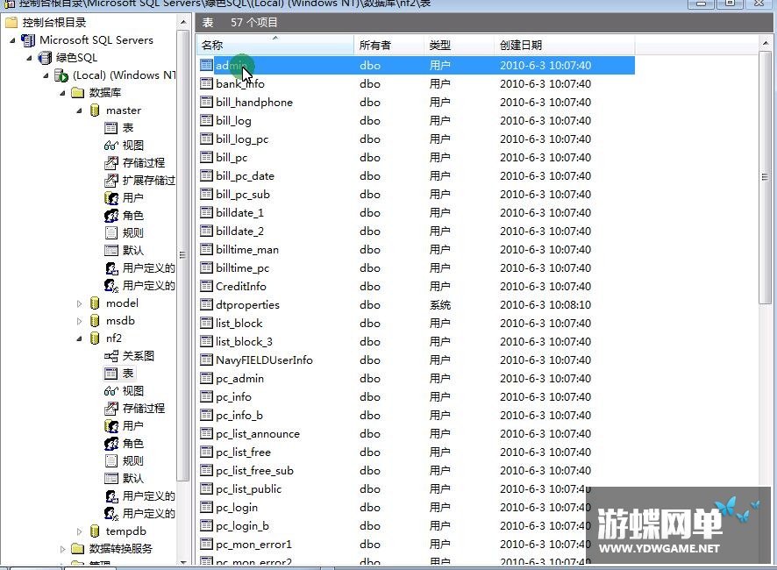Click the tree pane scroll down arrow
Viewport: 777px width, 570px height.
(x=183, y=562)
